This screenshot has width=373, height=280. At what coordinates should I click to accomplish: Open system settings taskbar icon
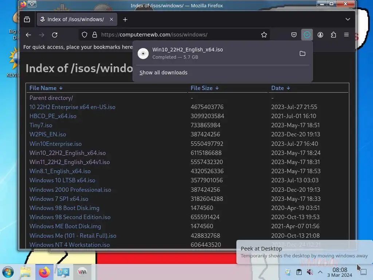click(63, 272)
